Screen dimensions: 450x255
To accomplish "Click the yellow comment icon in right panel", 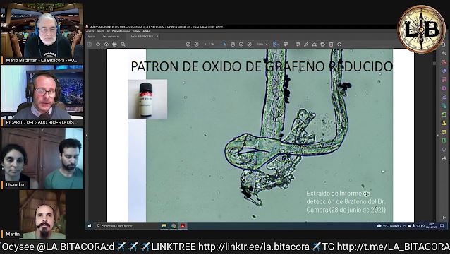I will [x=444, y=132].
